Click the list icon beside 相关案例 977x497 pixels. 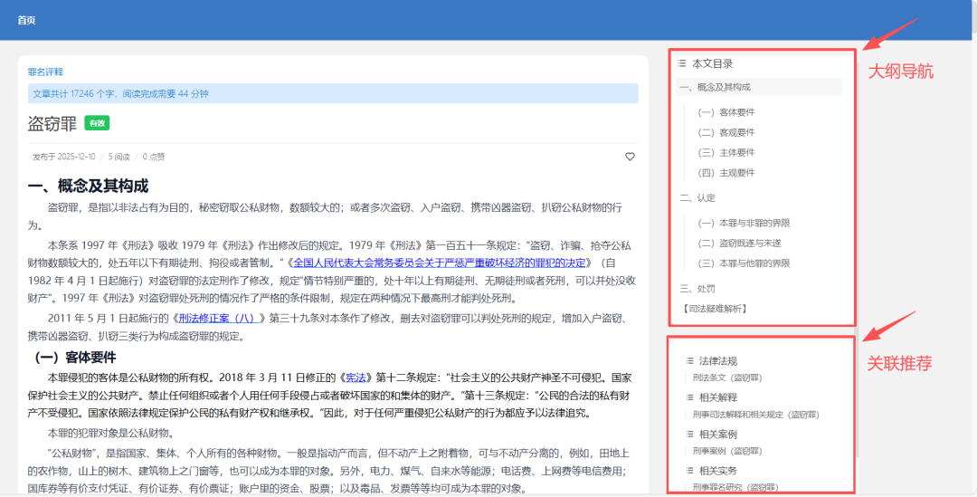pyautogui.click(x=689, y=435)
